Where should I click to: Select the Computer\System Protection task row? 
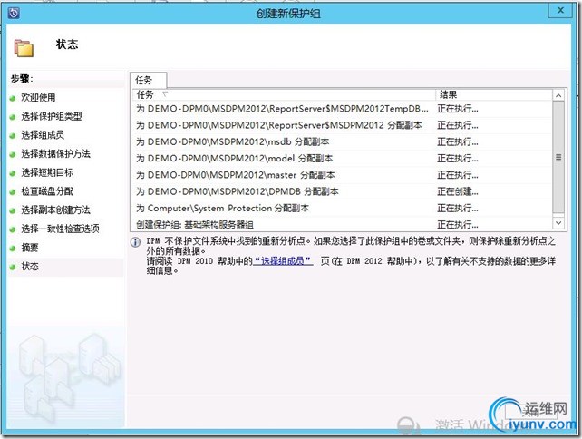pos(343,209)
